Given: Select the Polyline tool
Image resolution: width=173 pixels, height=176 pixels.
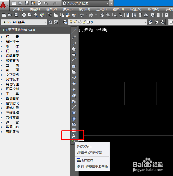Looking at the screenshot, I should [74, 43].
